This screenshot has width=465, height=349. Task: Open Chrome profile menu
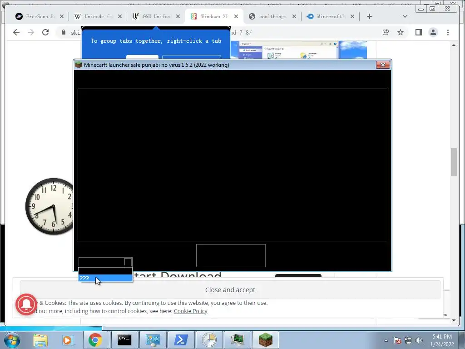(433, 32)
